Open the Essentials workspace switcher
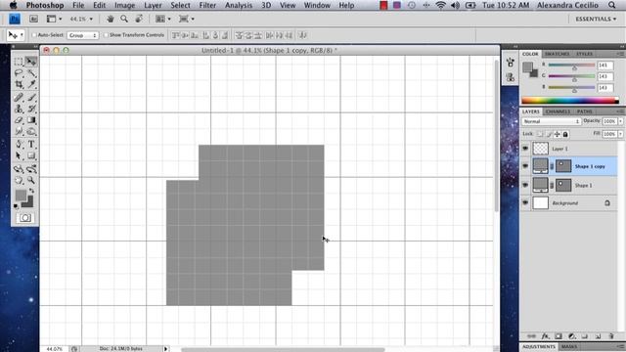The height and width of the screenshot is (352, 626). [596, 19]
